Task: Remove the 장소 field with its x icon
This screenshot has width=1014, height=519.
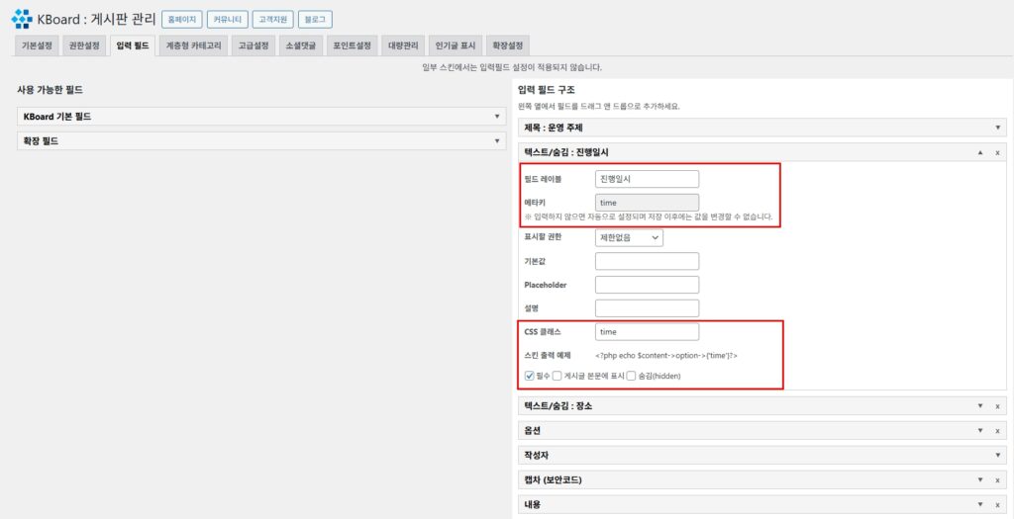Action: (997, 406)
